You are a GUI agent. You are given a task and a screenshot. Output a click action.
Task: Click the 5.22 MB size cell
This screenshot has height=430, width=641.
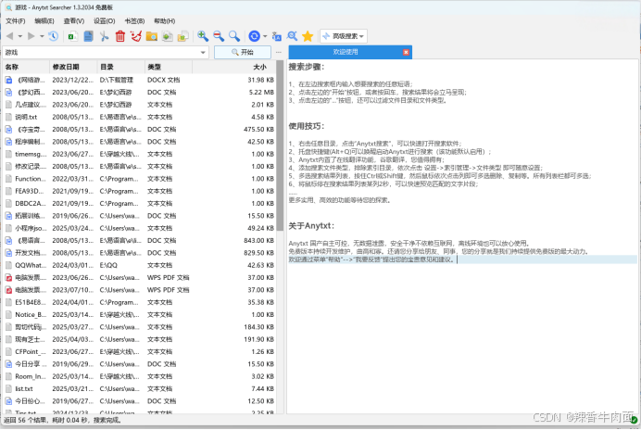tap(261, 93)
